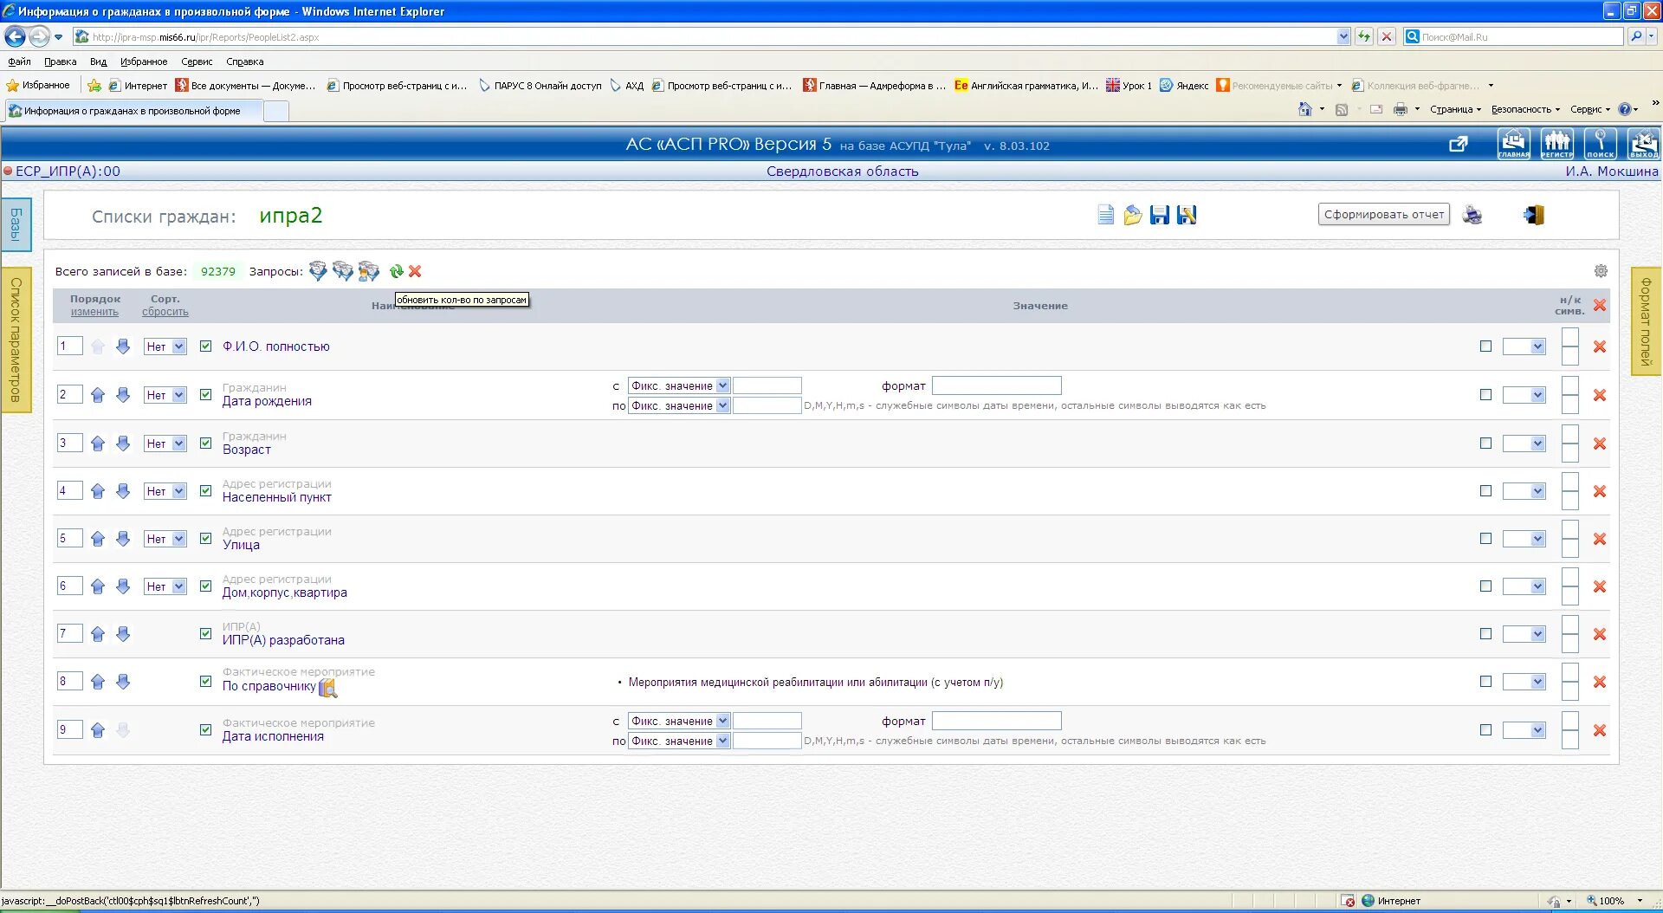Click the order number field for row 1

pyautogui.click(x=69, y=346)
